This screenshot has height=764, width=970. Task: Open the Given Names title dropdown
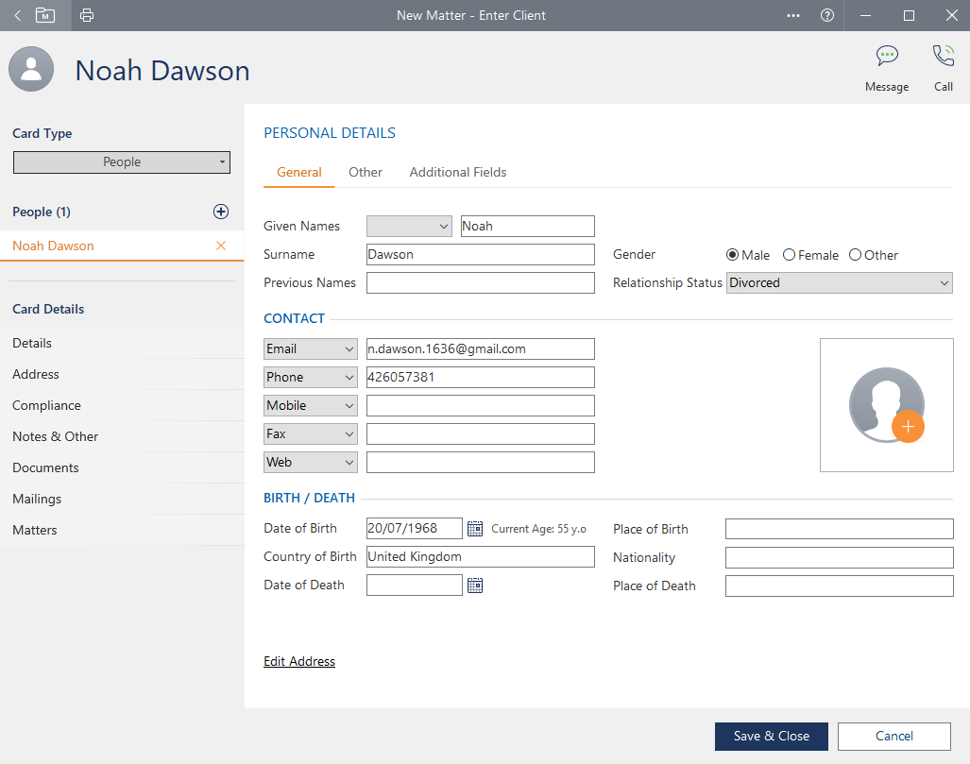(409, 226)
